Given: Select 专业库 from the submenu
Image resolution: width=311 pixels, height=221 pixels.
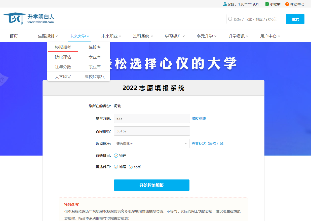Looking at the screenshot, I should pos(95,57).
